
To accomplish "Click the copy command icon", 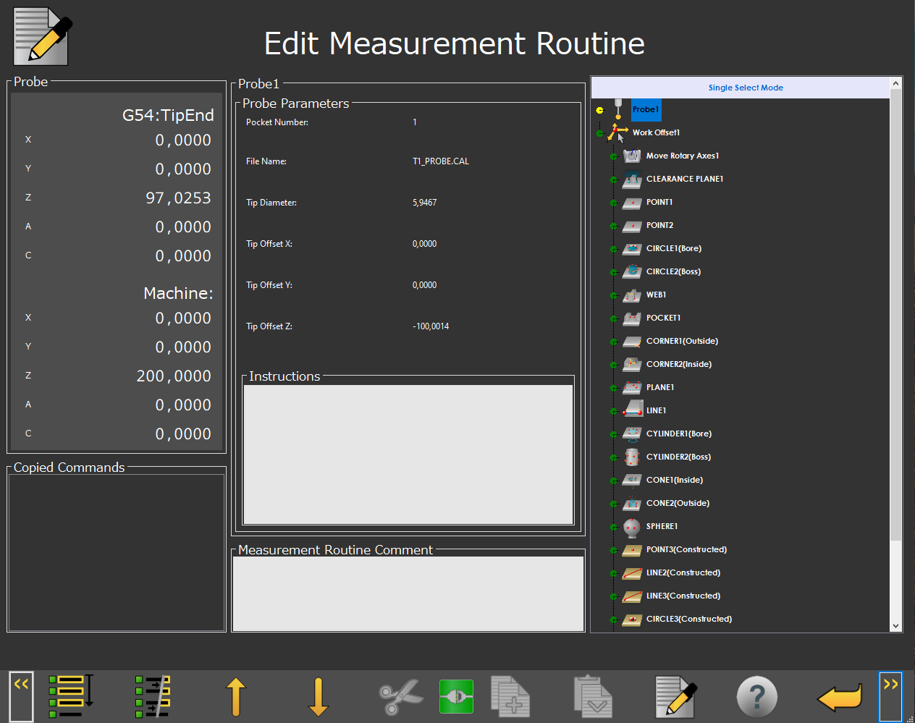I will tap(510, 696).
